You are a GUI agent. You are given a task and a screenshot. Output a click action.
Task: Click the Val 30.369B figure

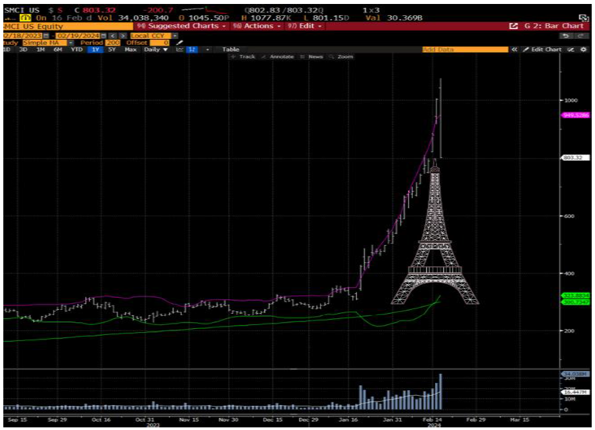click(394, 18)
